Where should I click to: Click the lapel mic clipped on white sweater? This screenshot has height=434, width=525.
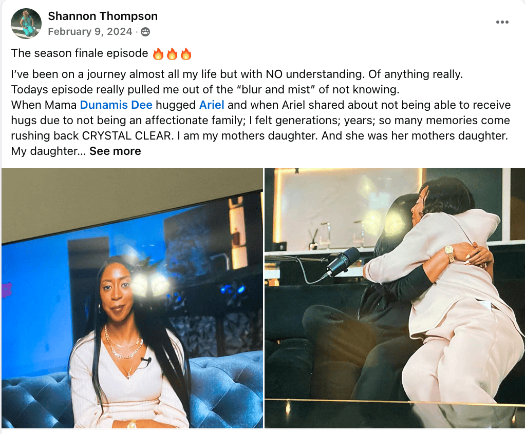(146, 361)
